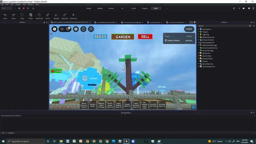Click the blue icon at viewport corner

click(193, 107)
